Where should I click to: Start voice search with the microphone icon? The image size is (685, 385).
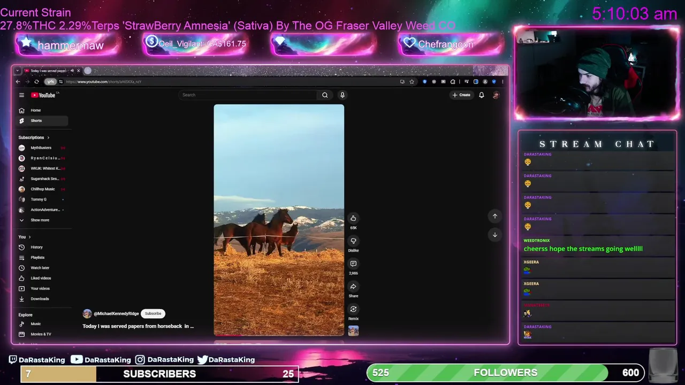pyautogui.click(x=342, y=95)
